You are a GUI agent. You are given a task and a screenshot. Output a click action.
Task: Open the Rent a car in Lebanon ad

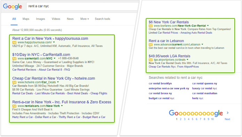click(166, 41)
